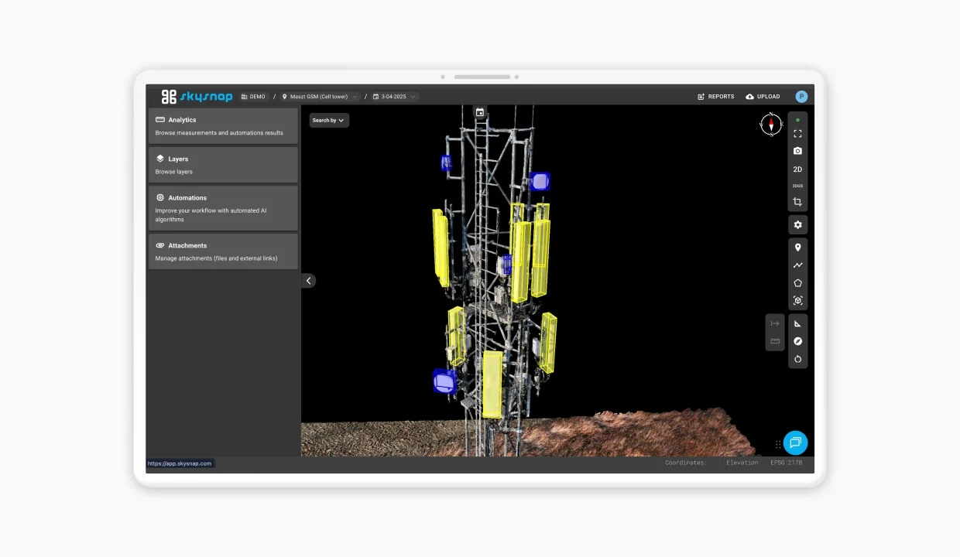This screenshot has width=960, height=557.
Task: Open the Analytics panel
Action: point(223,126)
